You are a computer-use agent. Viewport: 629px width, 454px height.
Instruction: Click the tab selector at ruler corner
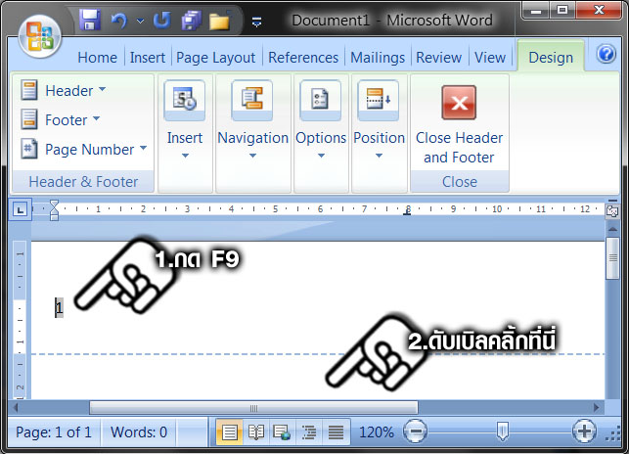coord(21,209)
